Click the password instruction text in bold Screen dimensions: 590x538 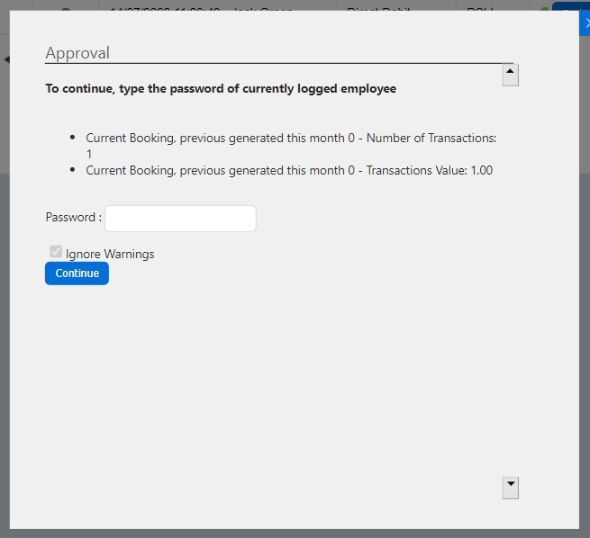[221, 89]
